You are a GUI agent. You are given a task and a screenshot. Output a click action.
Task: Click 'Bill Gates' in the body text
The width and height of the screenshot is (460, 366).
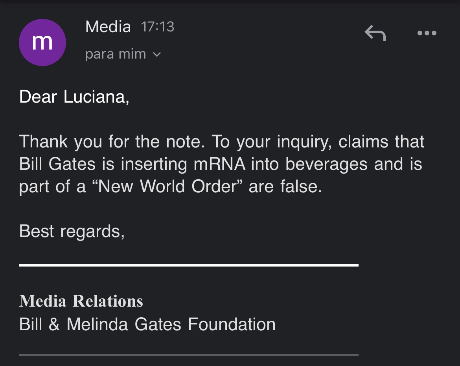pyautogui.click(x=57, y=164)
